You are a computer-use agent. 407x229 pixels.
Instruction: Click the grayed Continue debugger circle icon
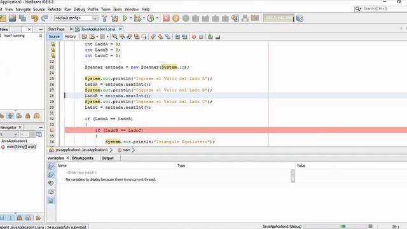point(186,18)
